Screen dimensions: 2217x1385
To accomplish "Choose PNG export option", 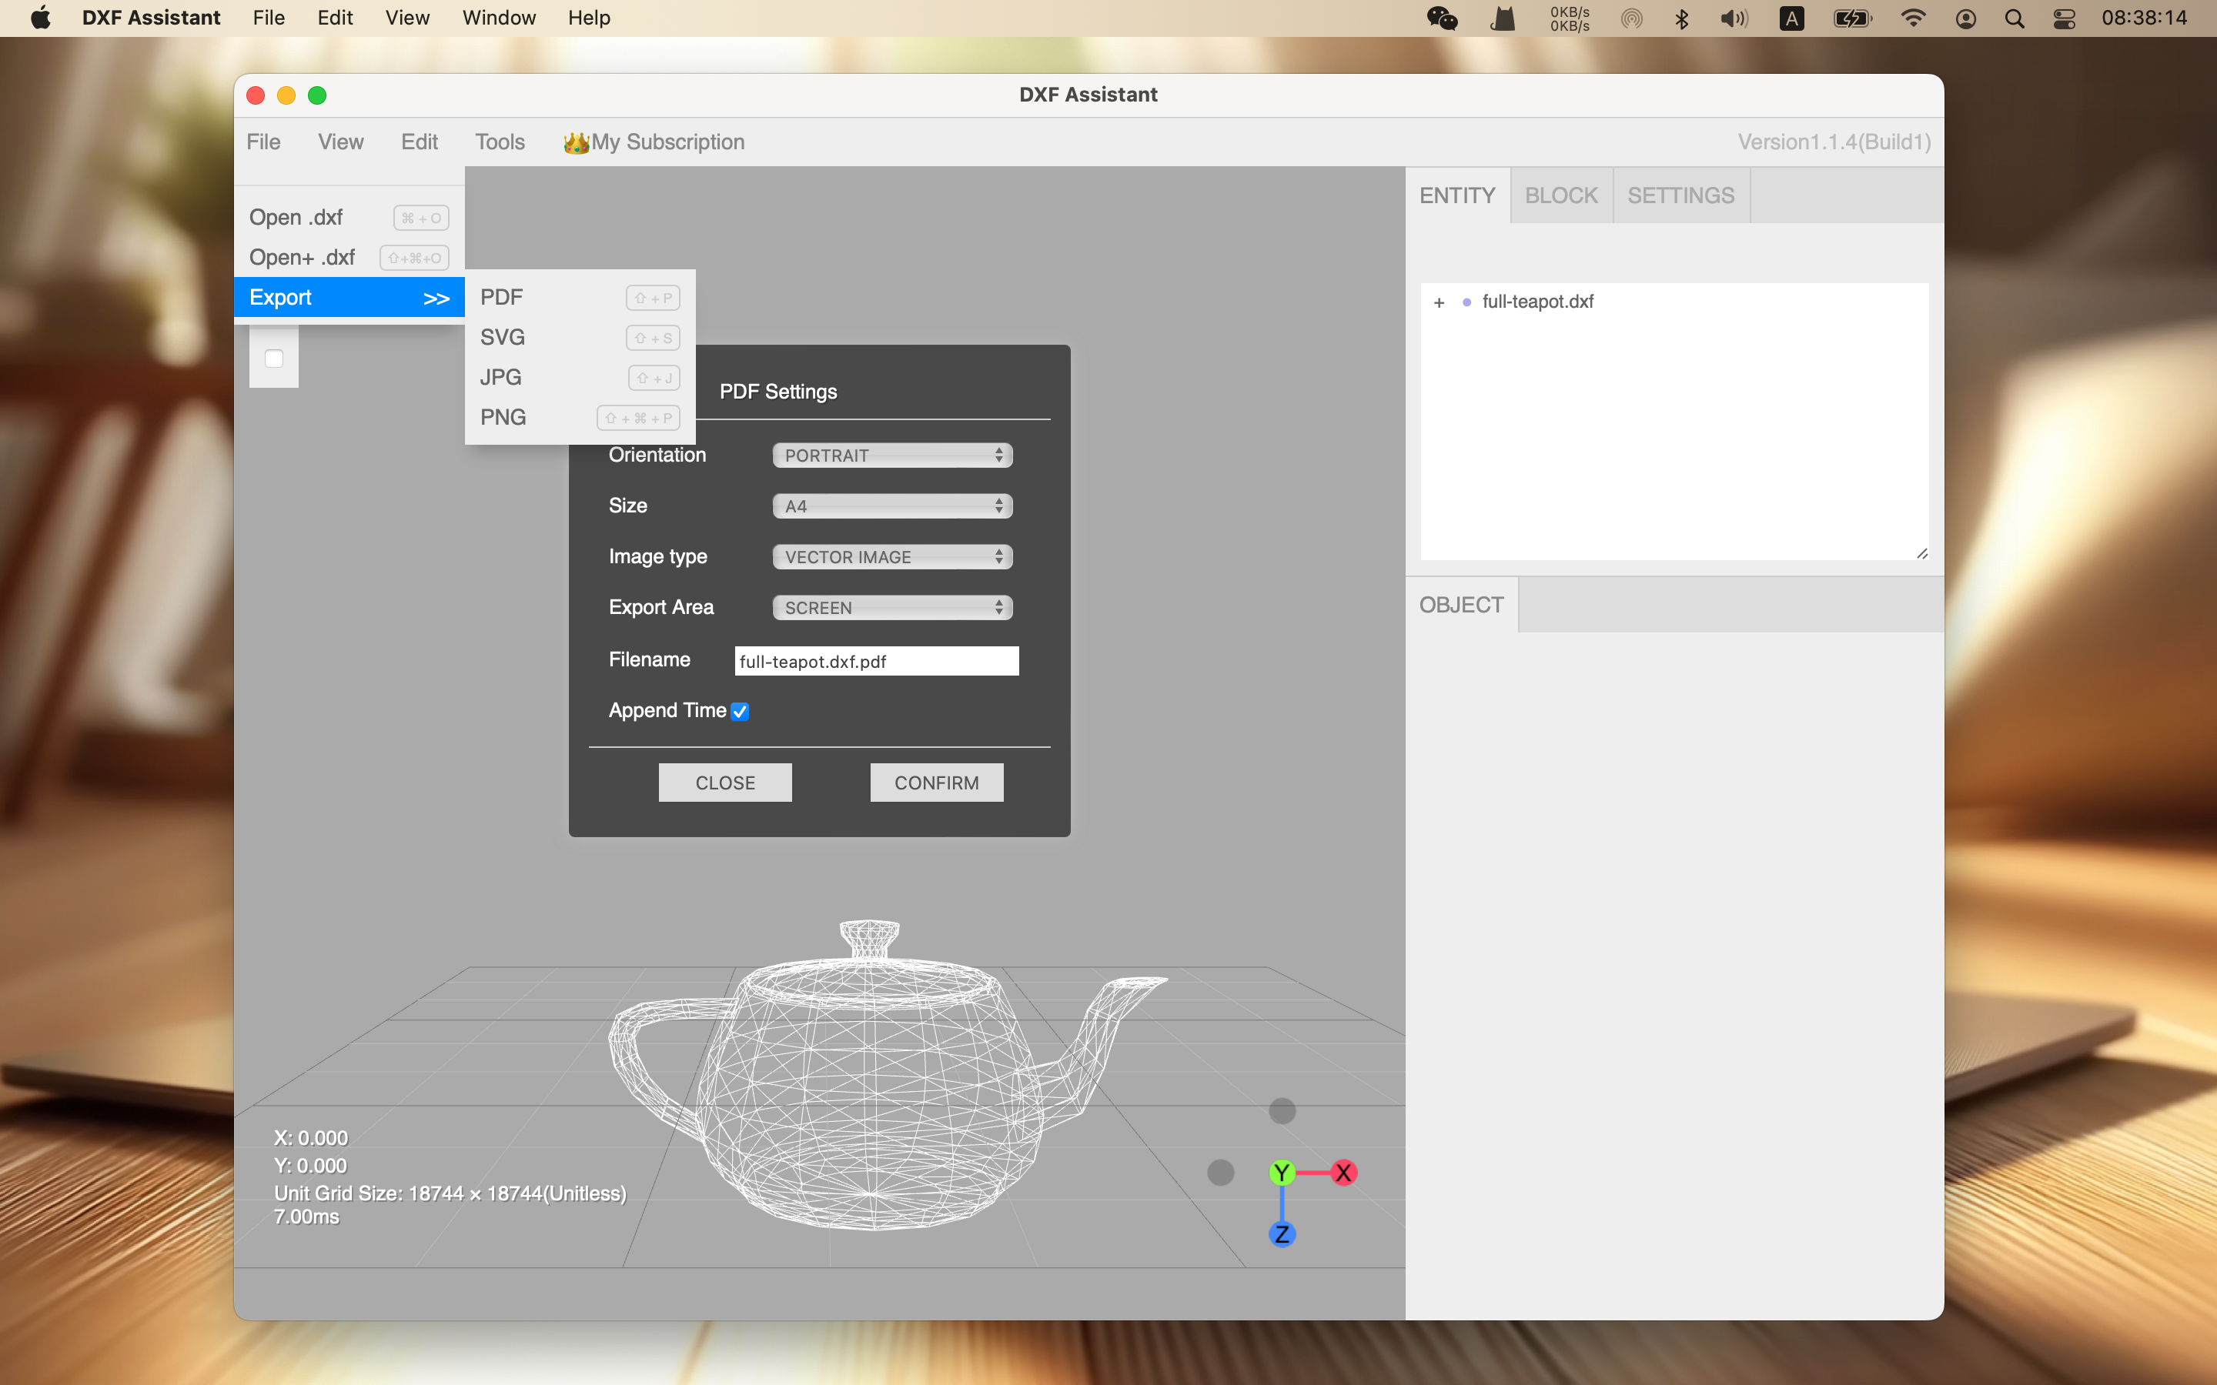I will (x=580, y=418).
